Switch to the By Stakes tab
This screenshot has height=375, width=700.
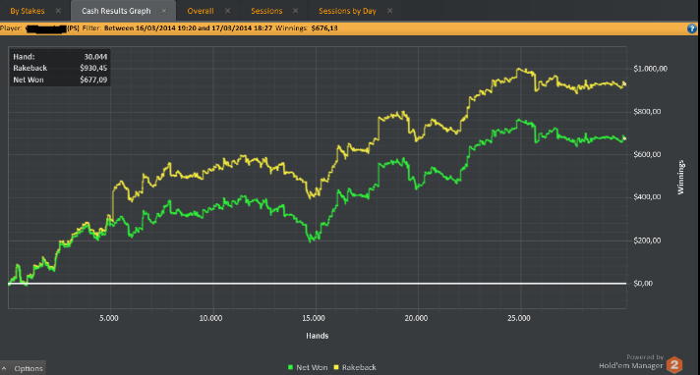[x=28, y=11]
